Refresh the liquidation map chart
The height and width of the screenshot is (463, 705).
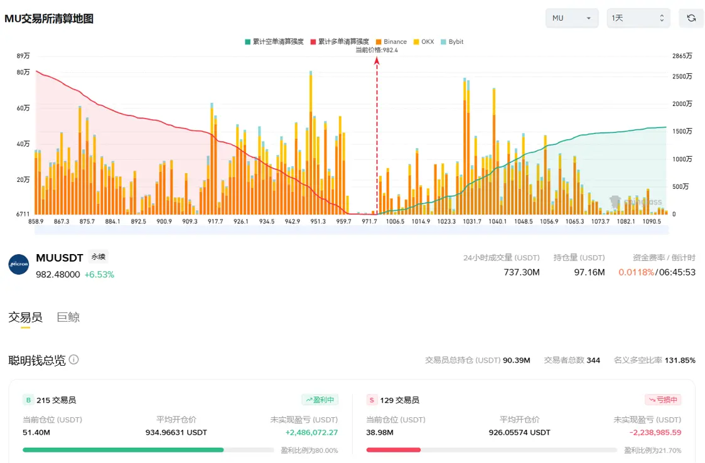691,18
